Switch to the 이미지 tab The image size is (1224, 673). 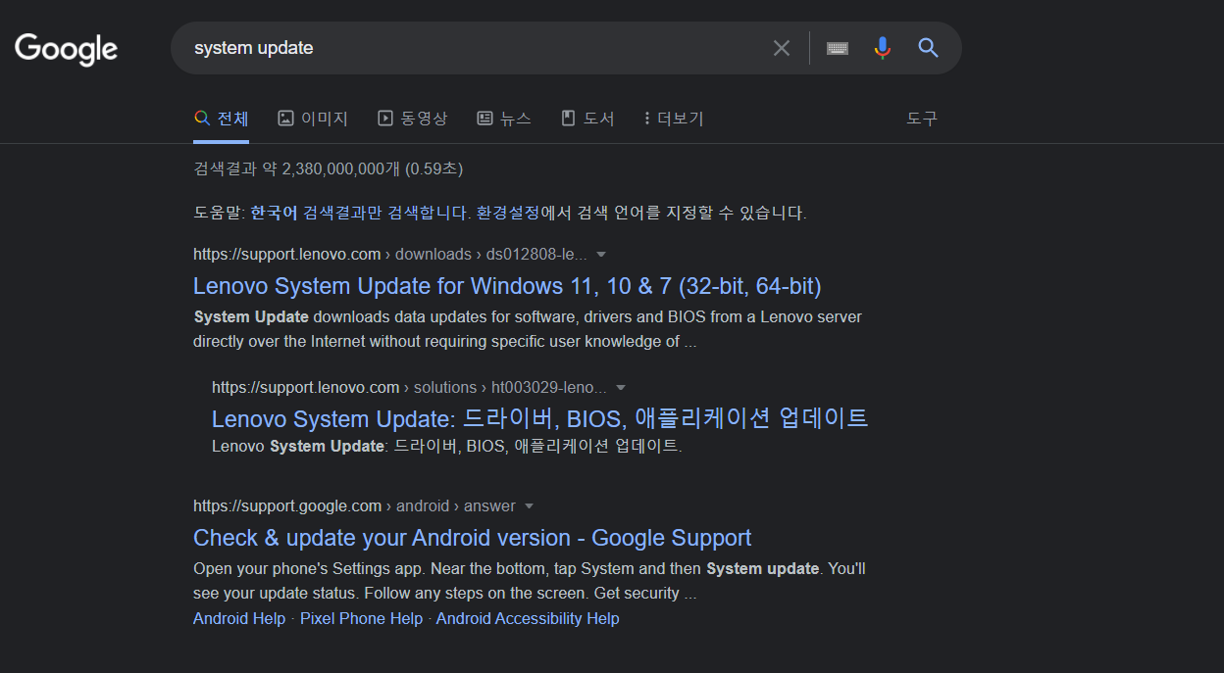click(x=313, y=119)
